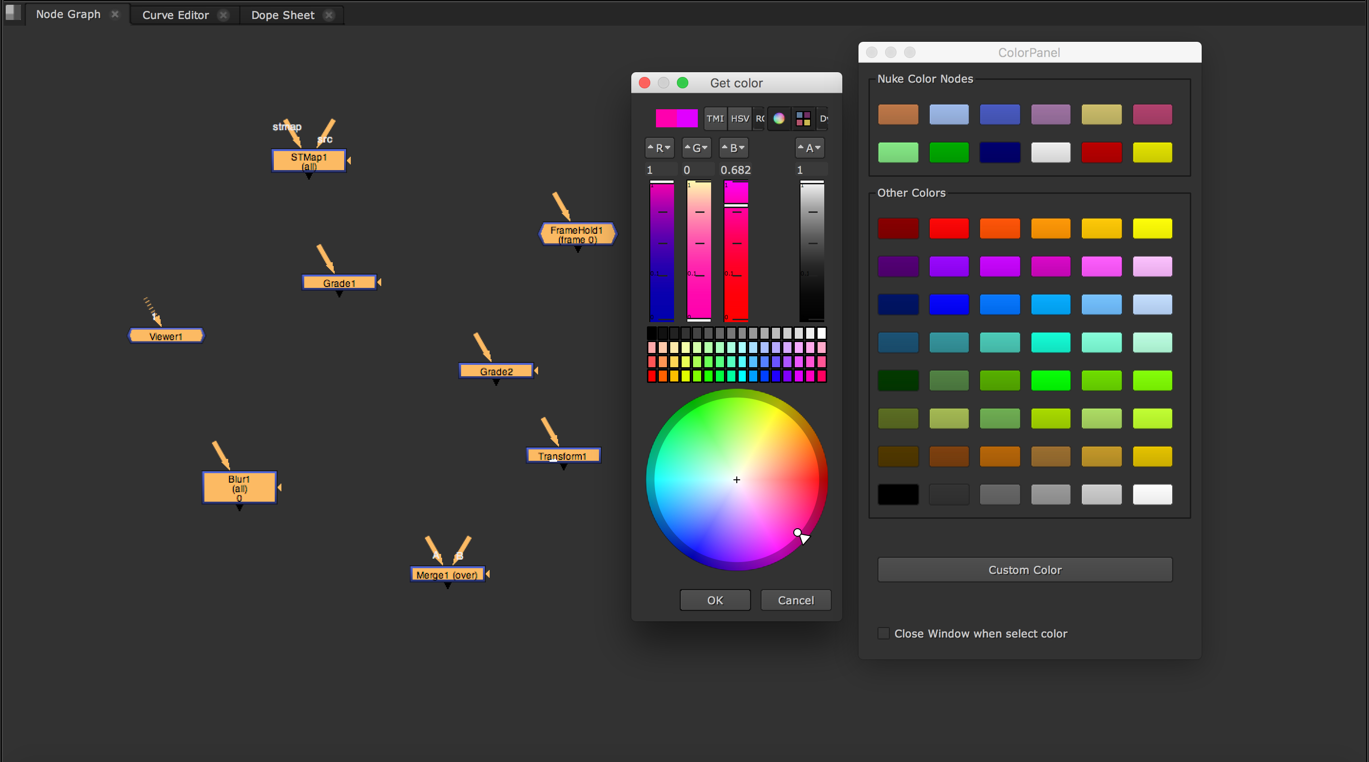Switch to the Curve Editor tab
1369x762 pixels.
point(175,15)
